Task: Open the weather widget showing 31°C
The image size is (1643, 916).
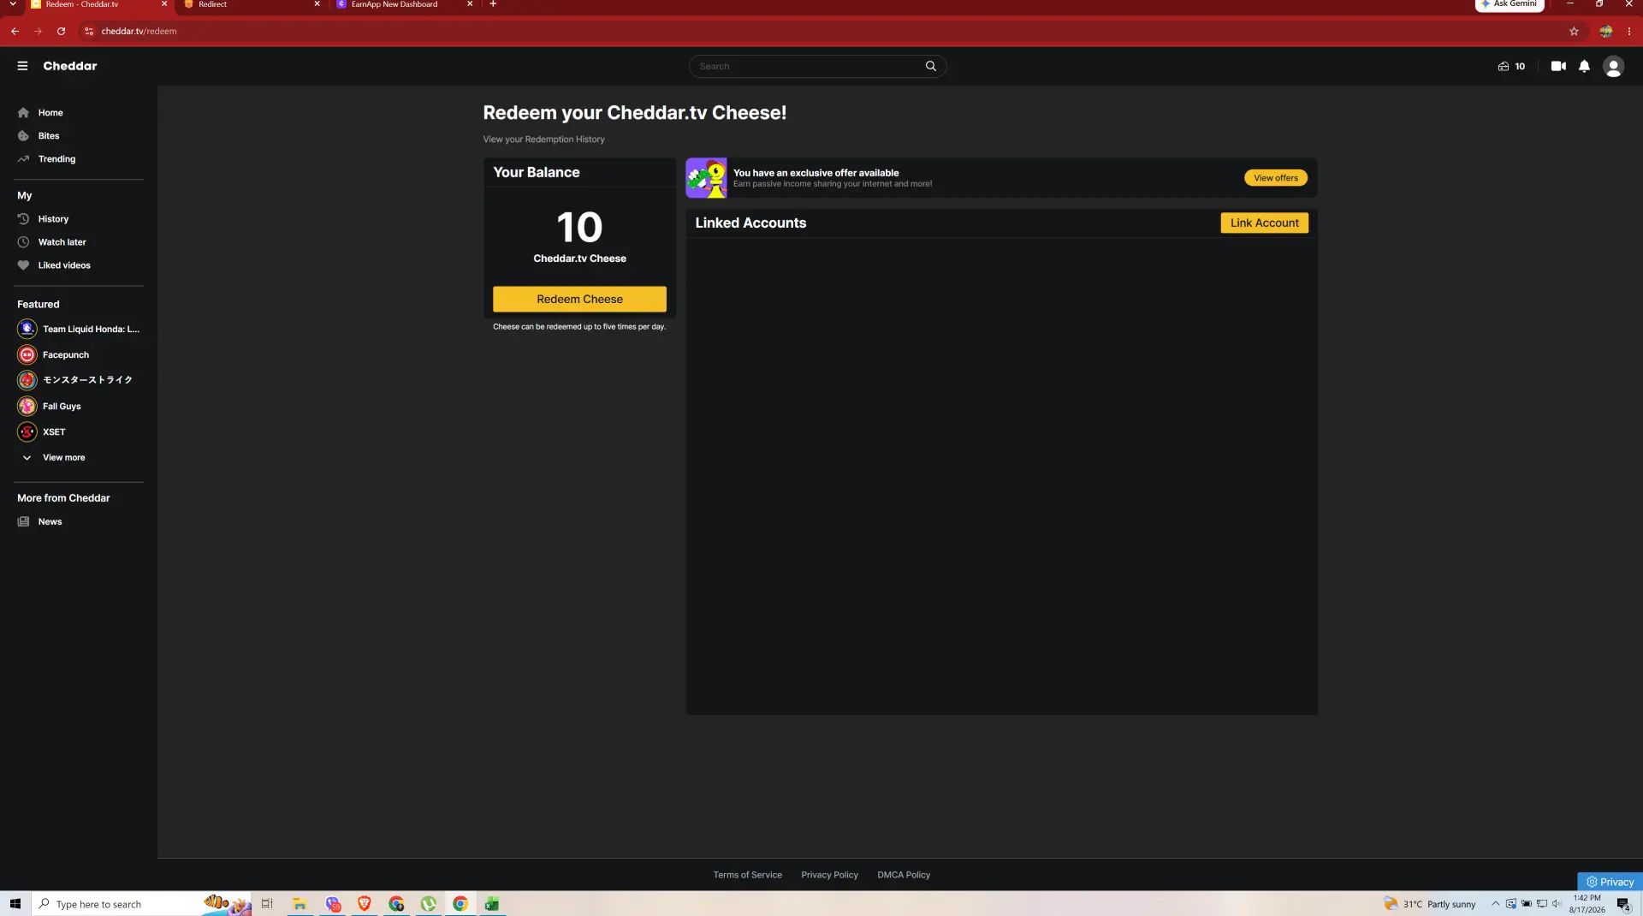Action: (1430, 904)
